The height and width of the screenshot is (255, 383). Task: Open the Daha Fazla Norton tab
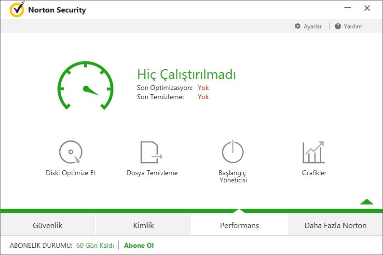[335, 225]
